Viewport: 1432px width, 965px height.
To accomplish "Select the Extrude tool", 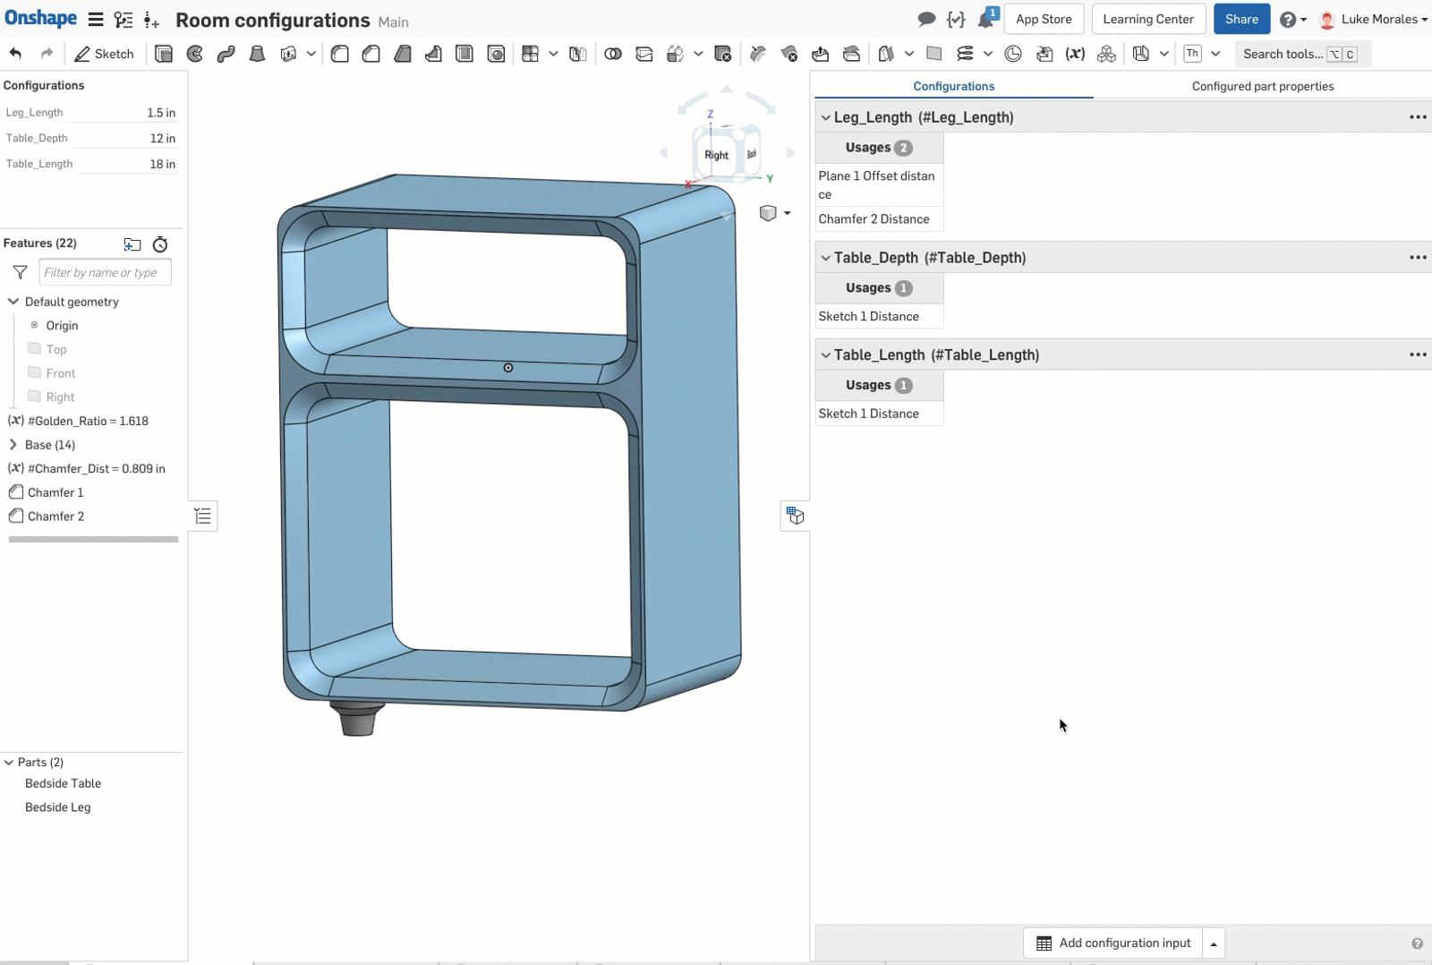I will (164, 54).
